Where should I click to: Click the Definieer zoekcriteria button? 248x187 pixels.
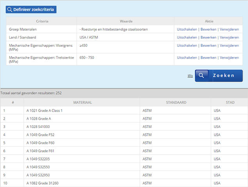tap(31, 9)
